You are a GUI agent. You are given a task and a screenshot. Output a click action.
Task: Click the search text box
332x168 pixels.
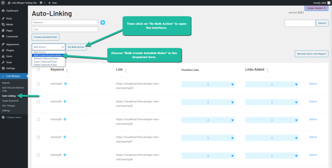tap(300, 23)
